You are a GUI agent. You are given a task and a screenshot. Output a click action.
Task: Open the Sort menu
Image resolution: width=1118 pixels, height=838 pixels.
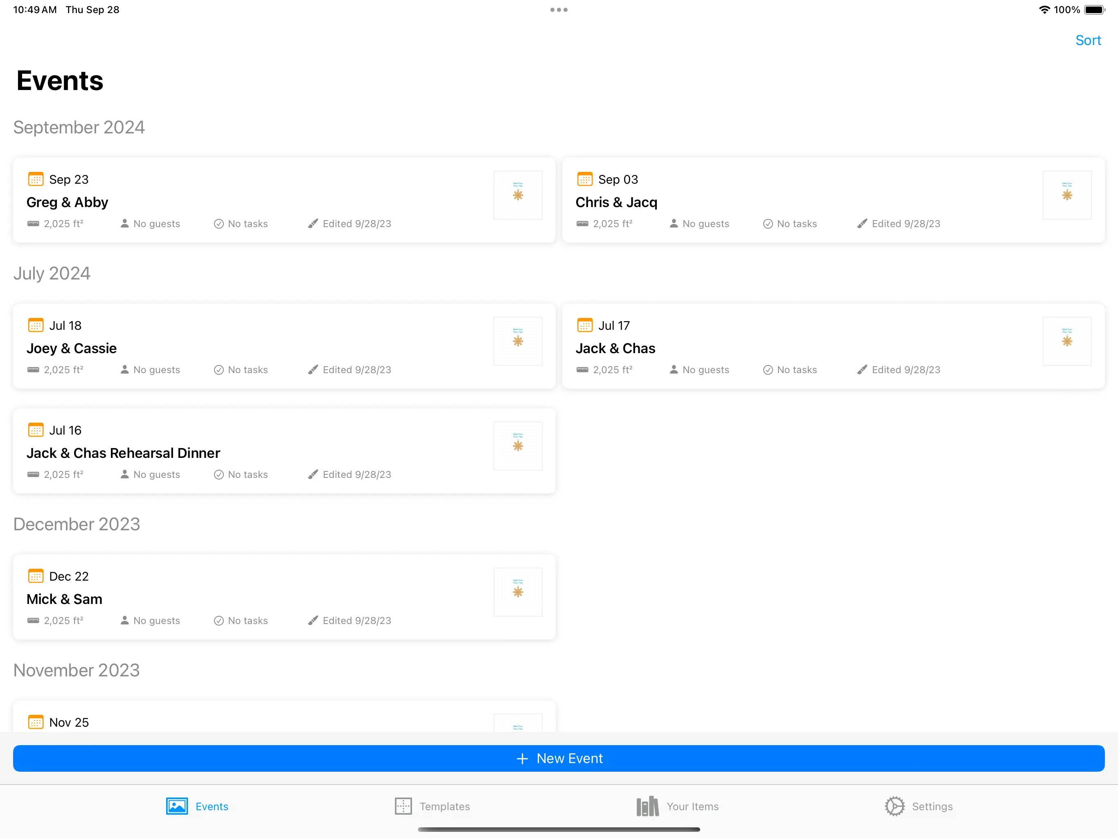[1088, 40]
